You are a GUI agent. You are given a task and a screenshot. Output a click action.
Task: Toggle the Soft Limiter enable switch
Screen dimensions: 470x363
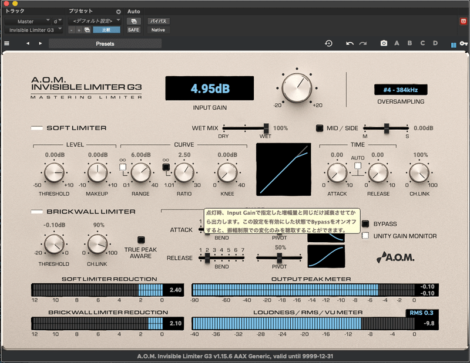[37, 128]
